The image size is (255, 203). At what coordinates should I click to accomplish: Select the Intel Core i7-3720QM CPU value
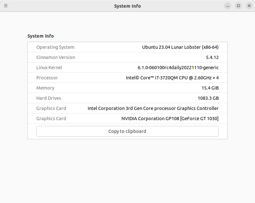click(172, 78)
